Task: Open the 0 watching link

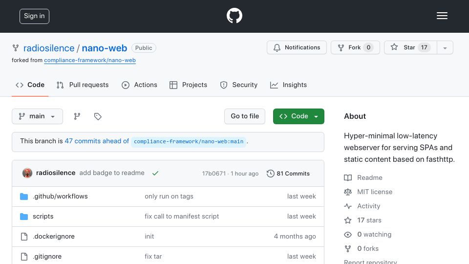Action: coord(367,234)
